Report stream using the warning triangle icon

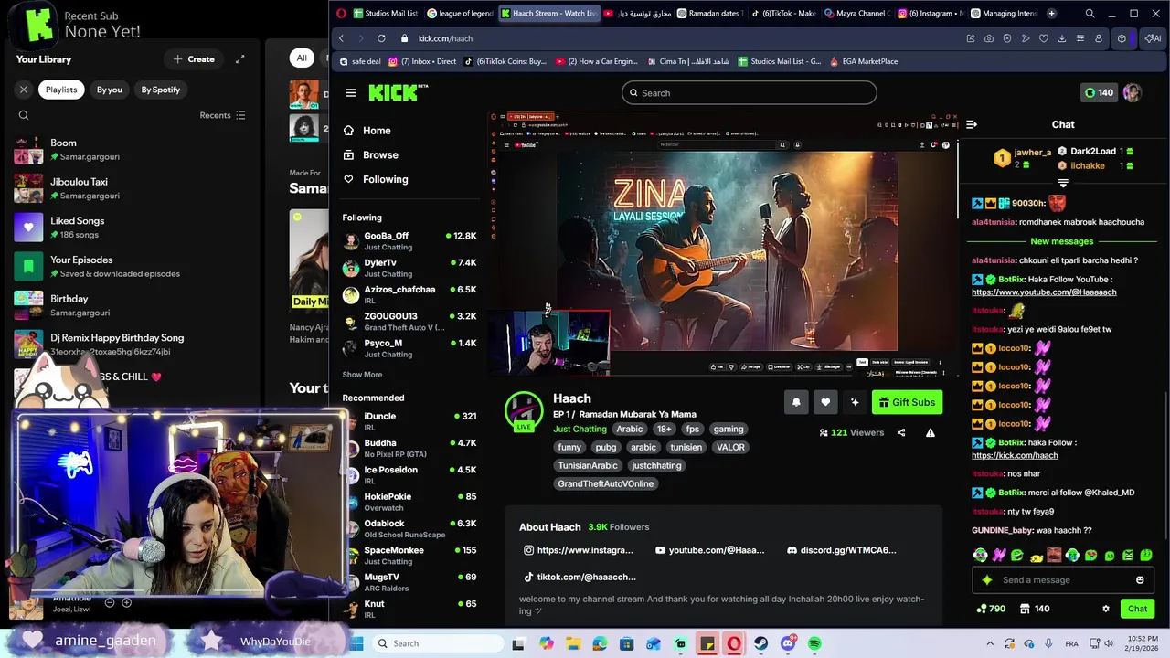pyautogui.click(x=931, y=432)
